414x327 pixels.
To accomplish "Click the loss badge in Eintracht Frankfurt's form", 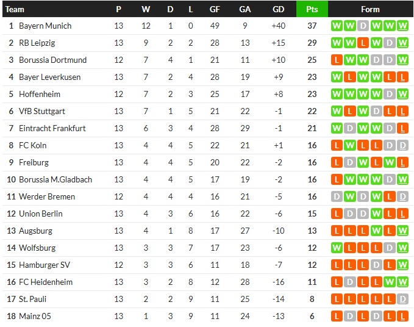I will click(x=403, y=128).
